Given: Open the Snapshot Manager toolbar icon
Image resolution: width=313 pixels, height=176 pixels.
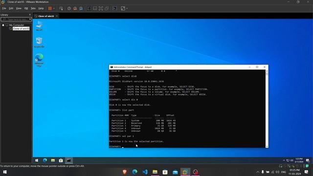Looking at the screenshot, I should tap(81, 8).
